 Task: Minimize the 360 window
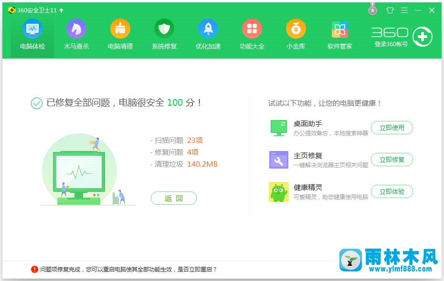pos(418,10)
